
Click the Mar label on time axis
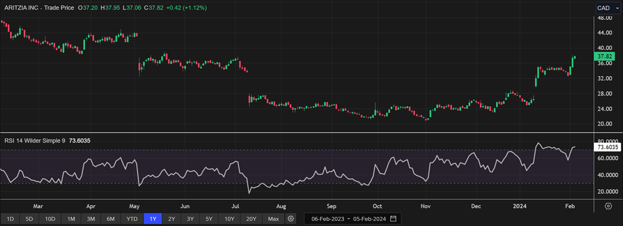(x=38, y=207)
